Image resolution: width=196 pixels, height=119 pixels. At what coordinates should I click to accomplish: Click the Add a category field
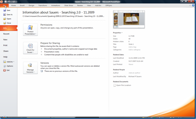click(135, 50)
